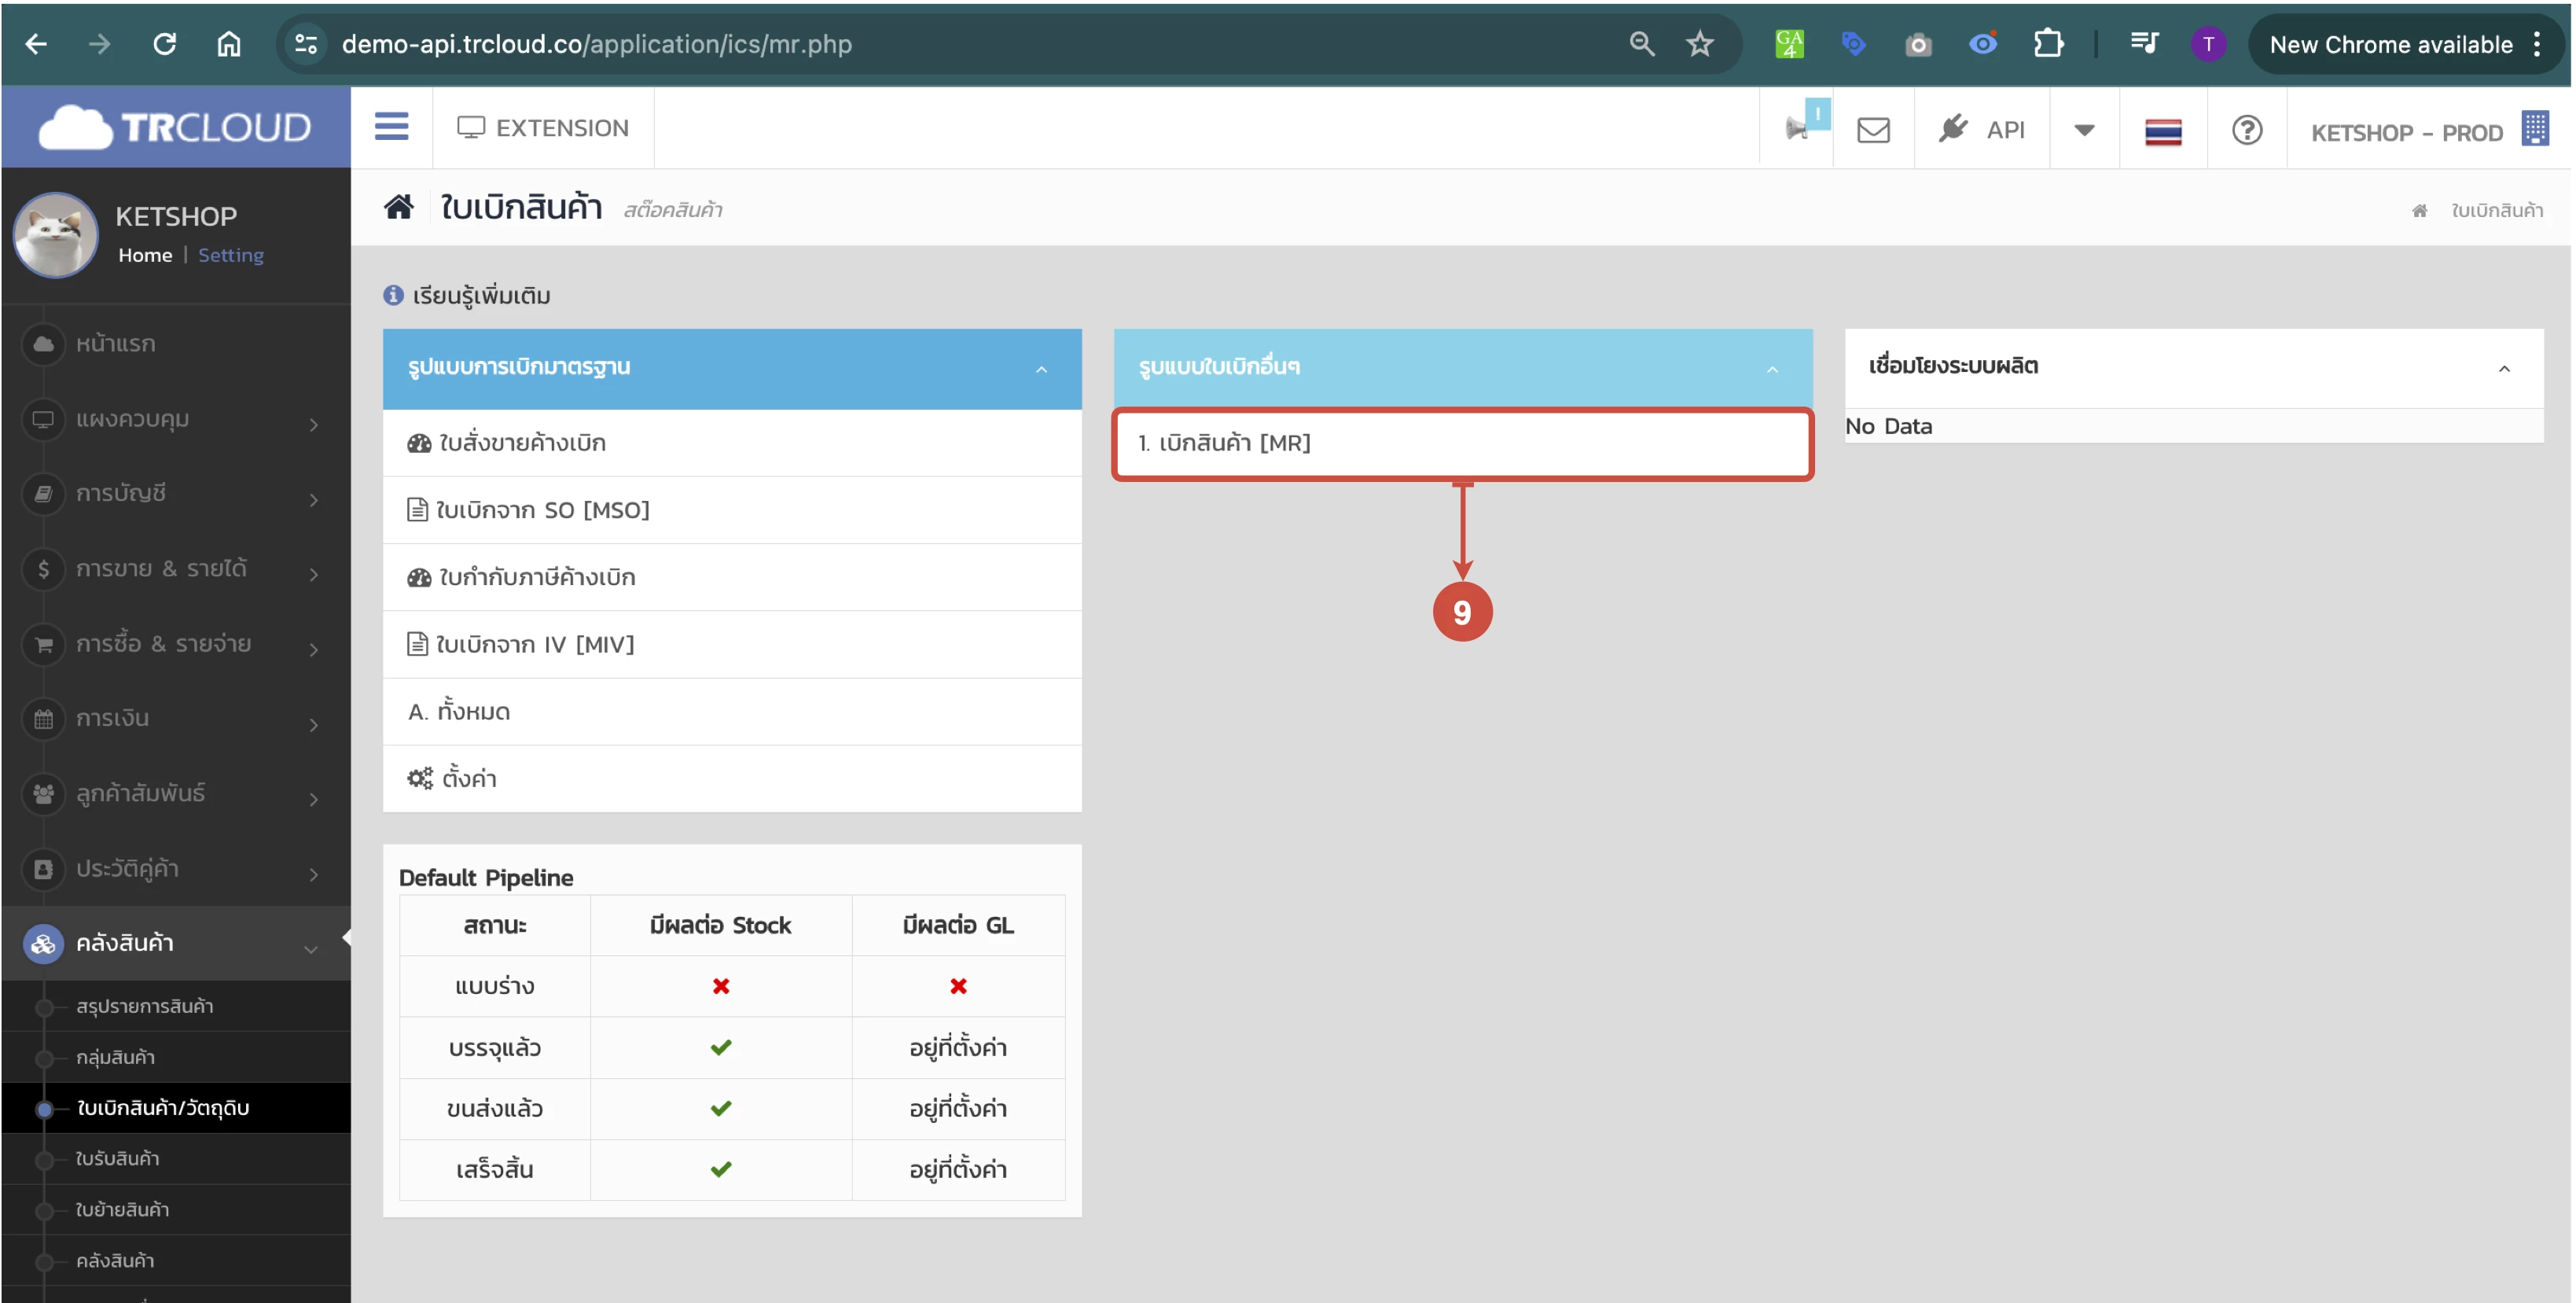Image resolution: width=2576 pixels, height=1303 pixels.
Task: Open dropdown arrow next to API
Action: tap(2084, 130)
